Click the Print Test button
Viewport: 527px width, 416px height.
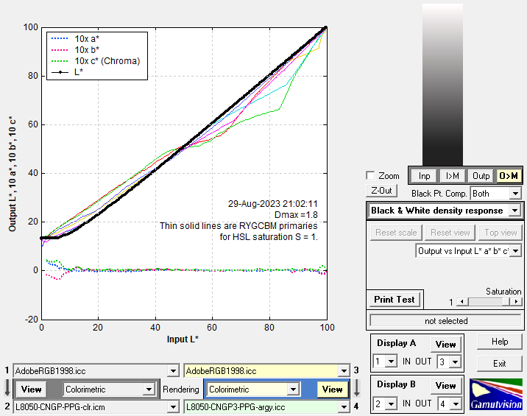point(394,300)
